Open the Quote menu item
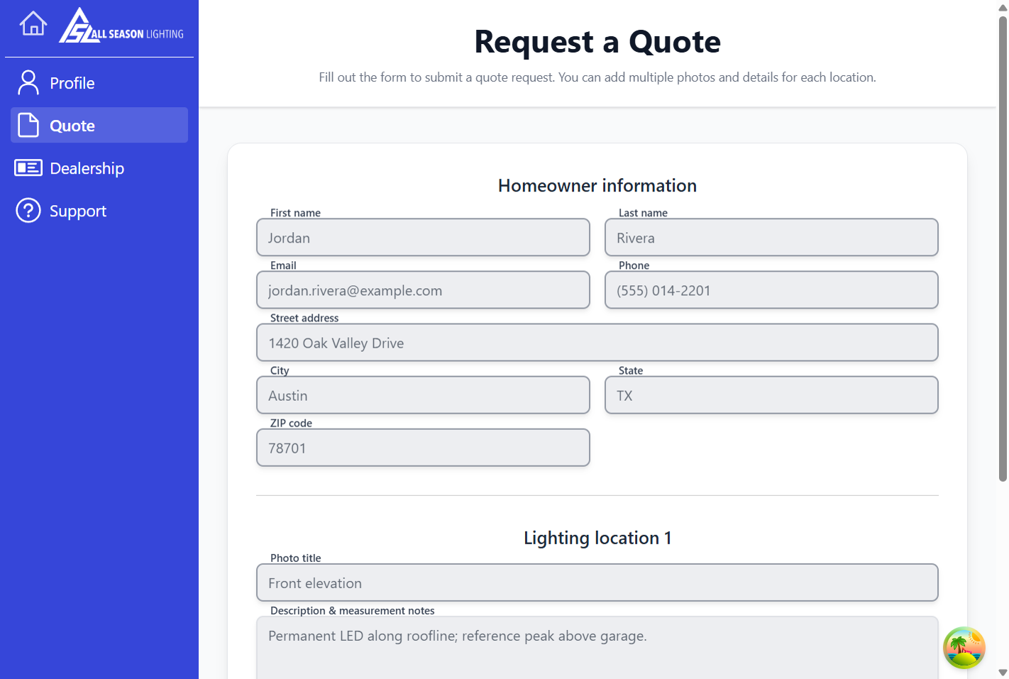 pos(99,125)
